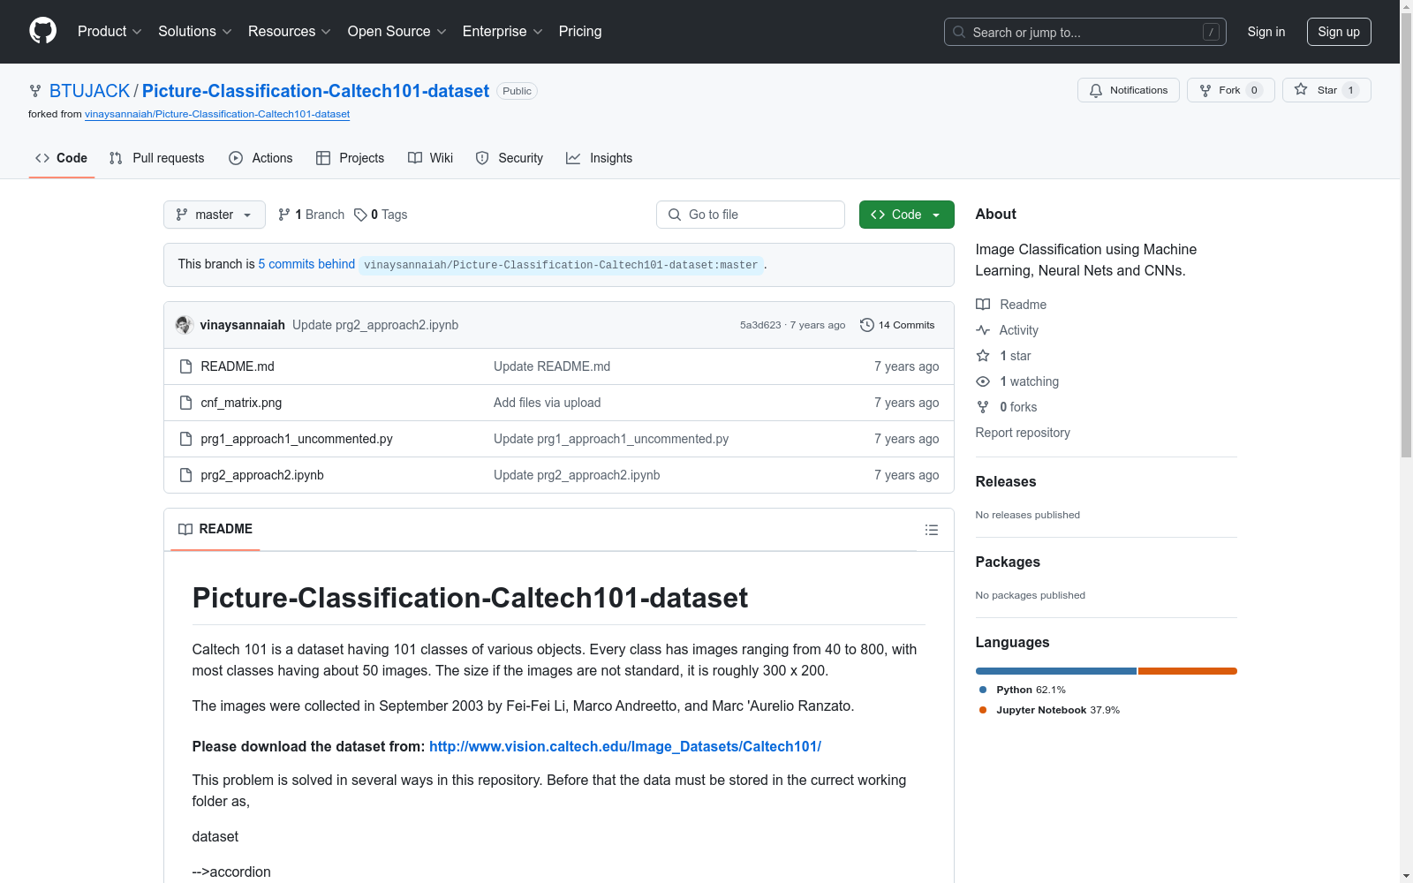Image resolution: width=1413 pixels, height=883 pixels.
Task: Open the prg2_approach2.ipynb file name
Action: coord(262,475)
